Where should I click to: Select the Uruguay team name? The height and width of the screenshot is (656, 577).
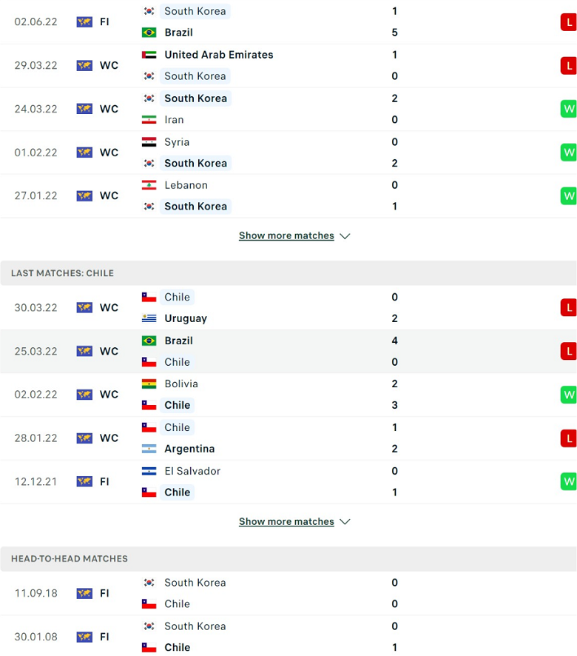186,318
